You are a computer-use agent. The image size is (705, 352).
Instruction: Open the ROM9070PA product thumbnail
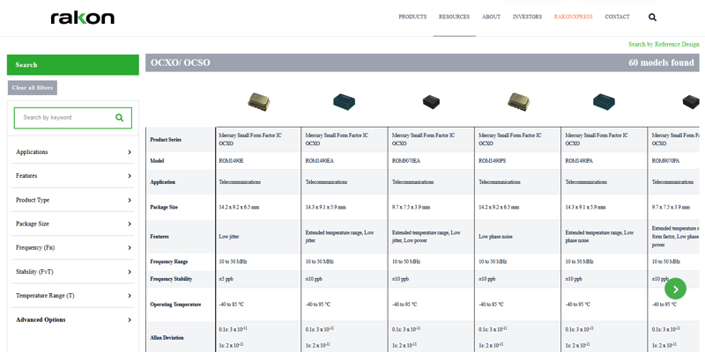coord(691,102)
